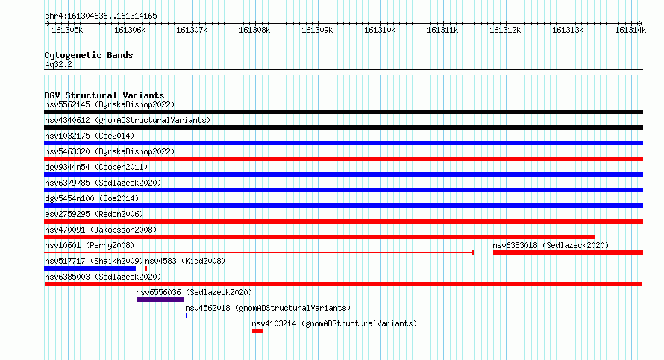Open nsv6383018 (Sedlazeck2020) label
Screen dimensions: 664x360
click(x=551, y=245)
